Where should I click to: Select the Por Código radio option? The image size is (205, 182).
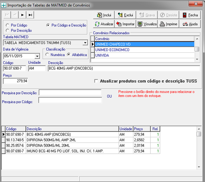click(8, 25)
